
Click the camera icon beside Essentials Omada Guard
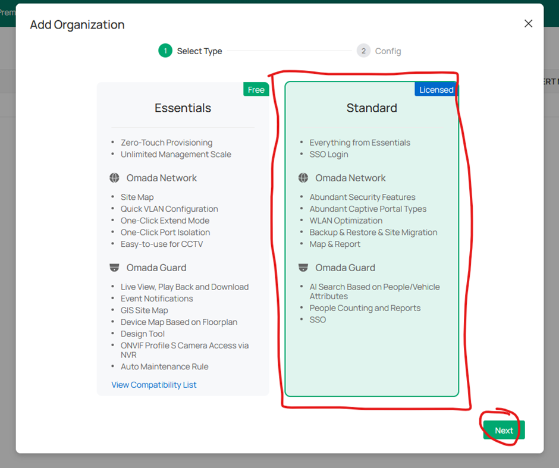pyautogui.click(x=115, y=268)
